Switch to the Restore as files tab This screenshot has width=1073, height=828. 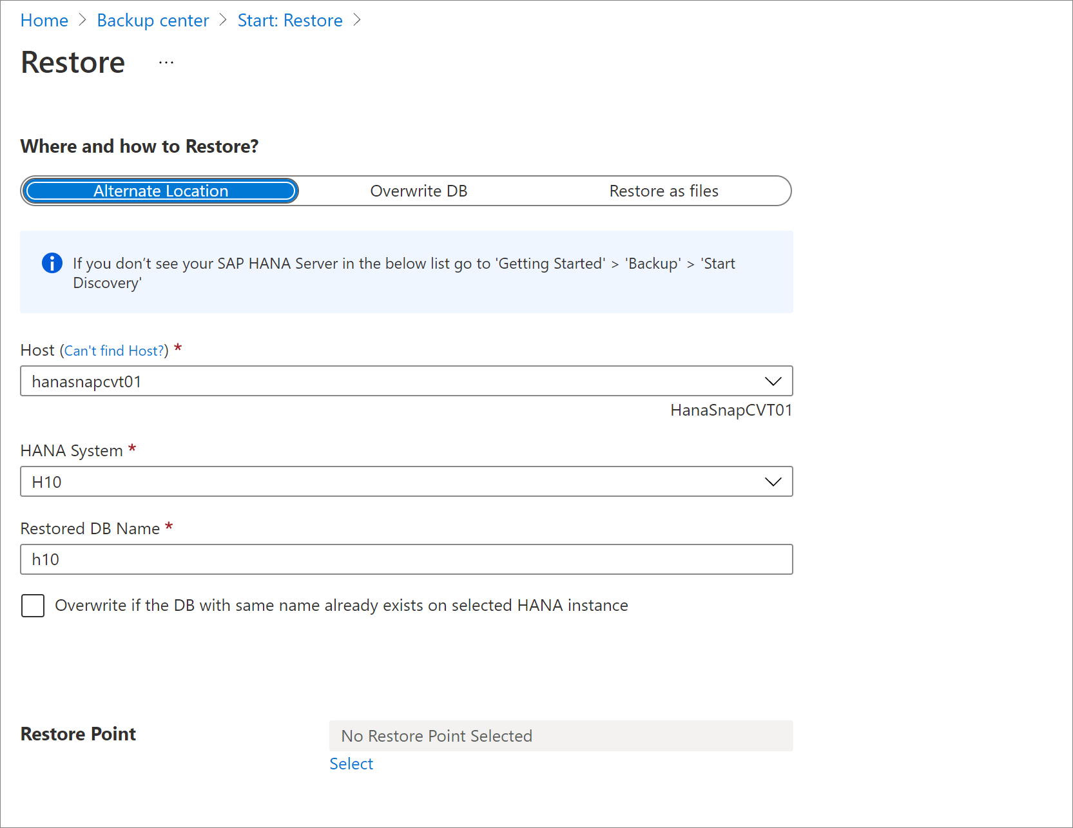click(x=664, y=191)
